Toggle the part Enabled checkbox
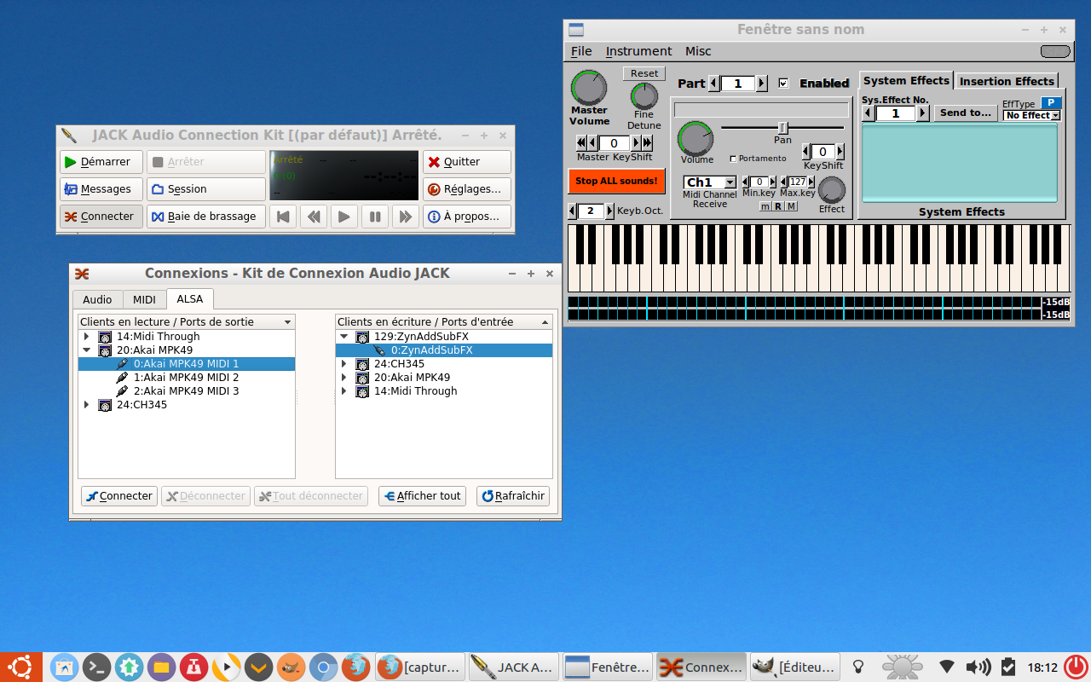This screenshot has width=1091, height=682. point(784,84)
